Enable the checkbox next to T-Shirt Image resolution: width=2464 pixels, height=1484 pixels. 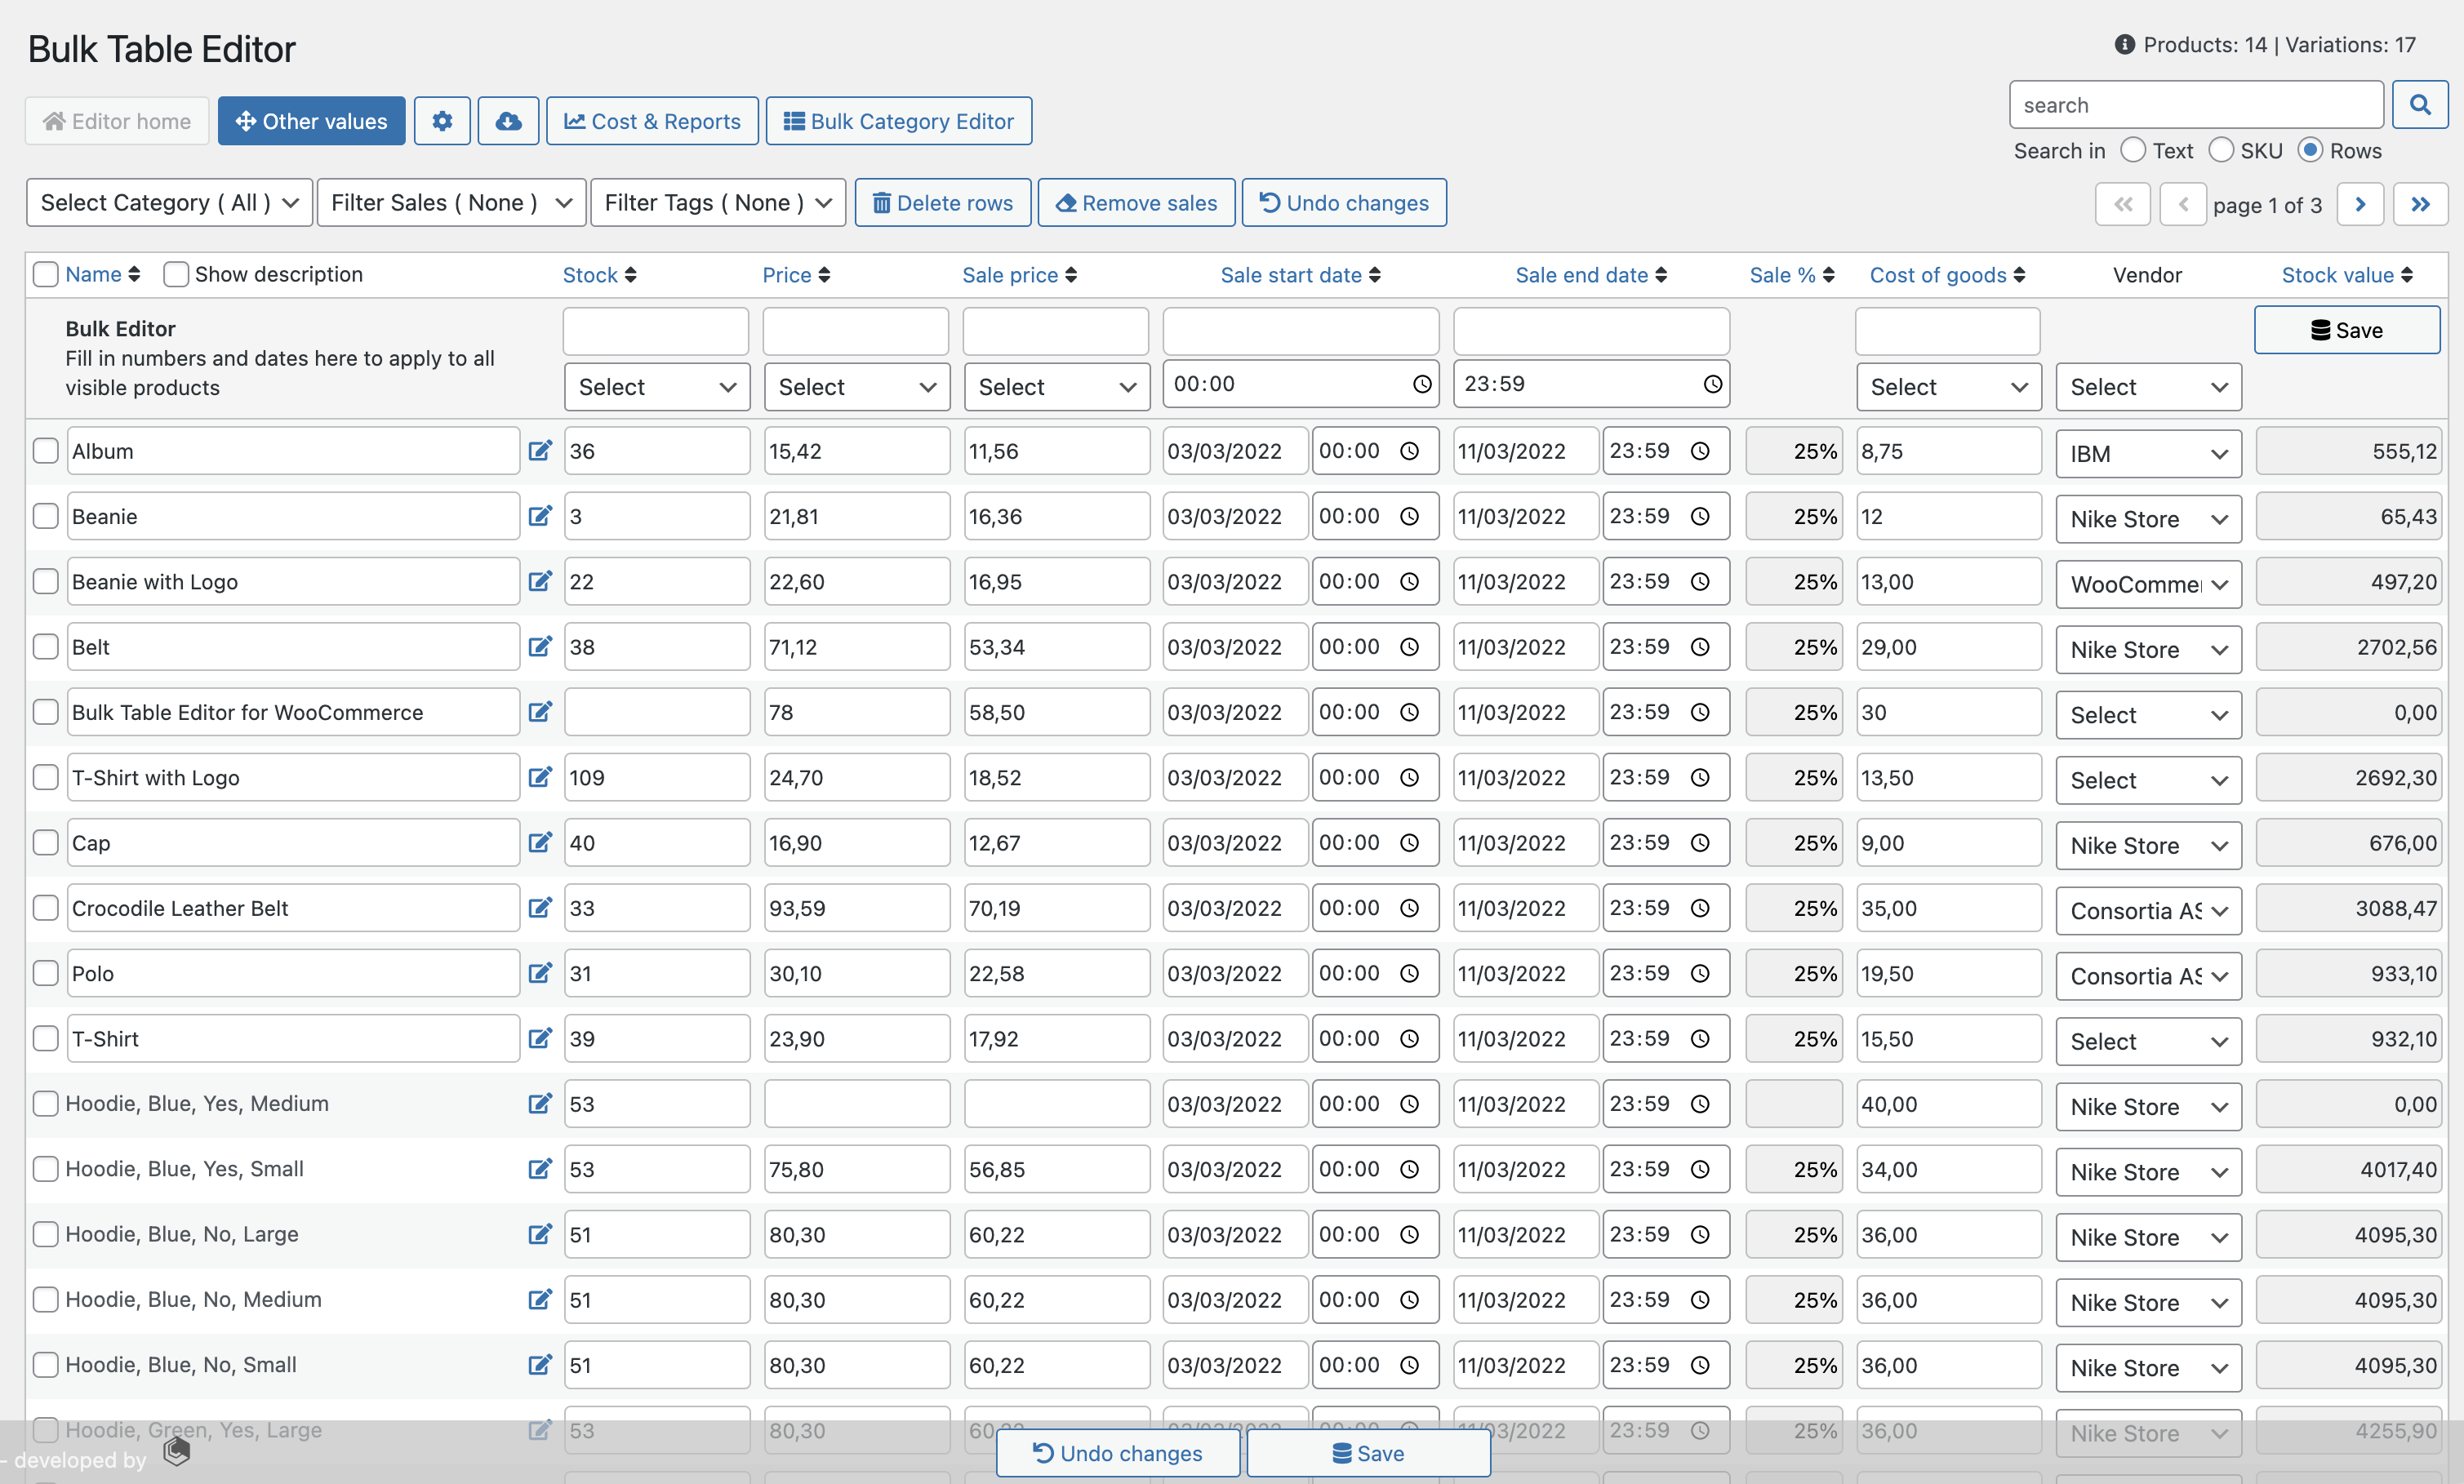(x=42, y=1038)
